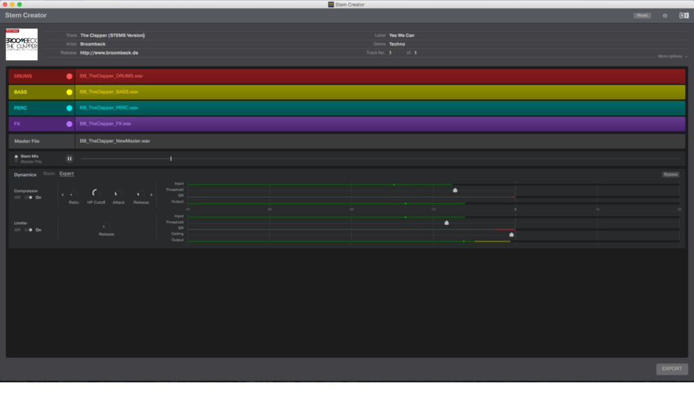The height and width of the screenshot is (408, 694).
Task: Switch to the Expert dynamics tab
Action: (66, 174)
